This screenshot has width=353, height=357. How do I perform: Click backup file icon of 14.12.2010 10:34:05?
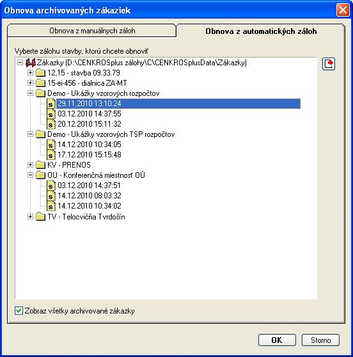(x=51, y=145)
